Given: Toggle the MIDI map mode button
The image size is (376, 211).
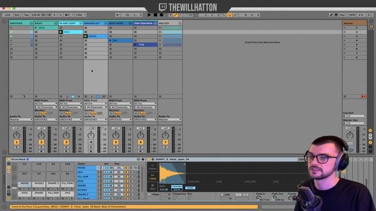Looking at the screenshot, I should 352,15.
